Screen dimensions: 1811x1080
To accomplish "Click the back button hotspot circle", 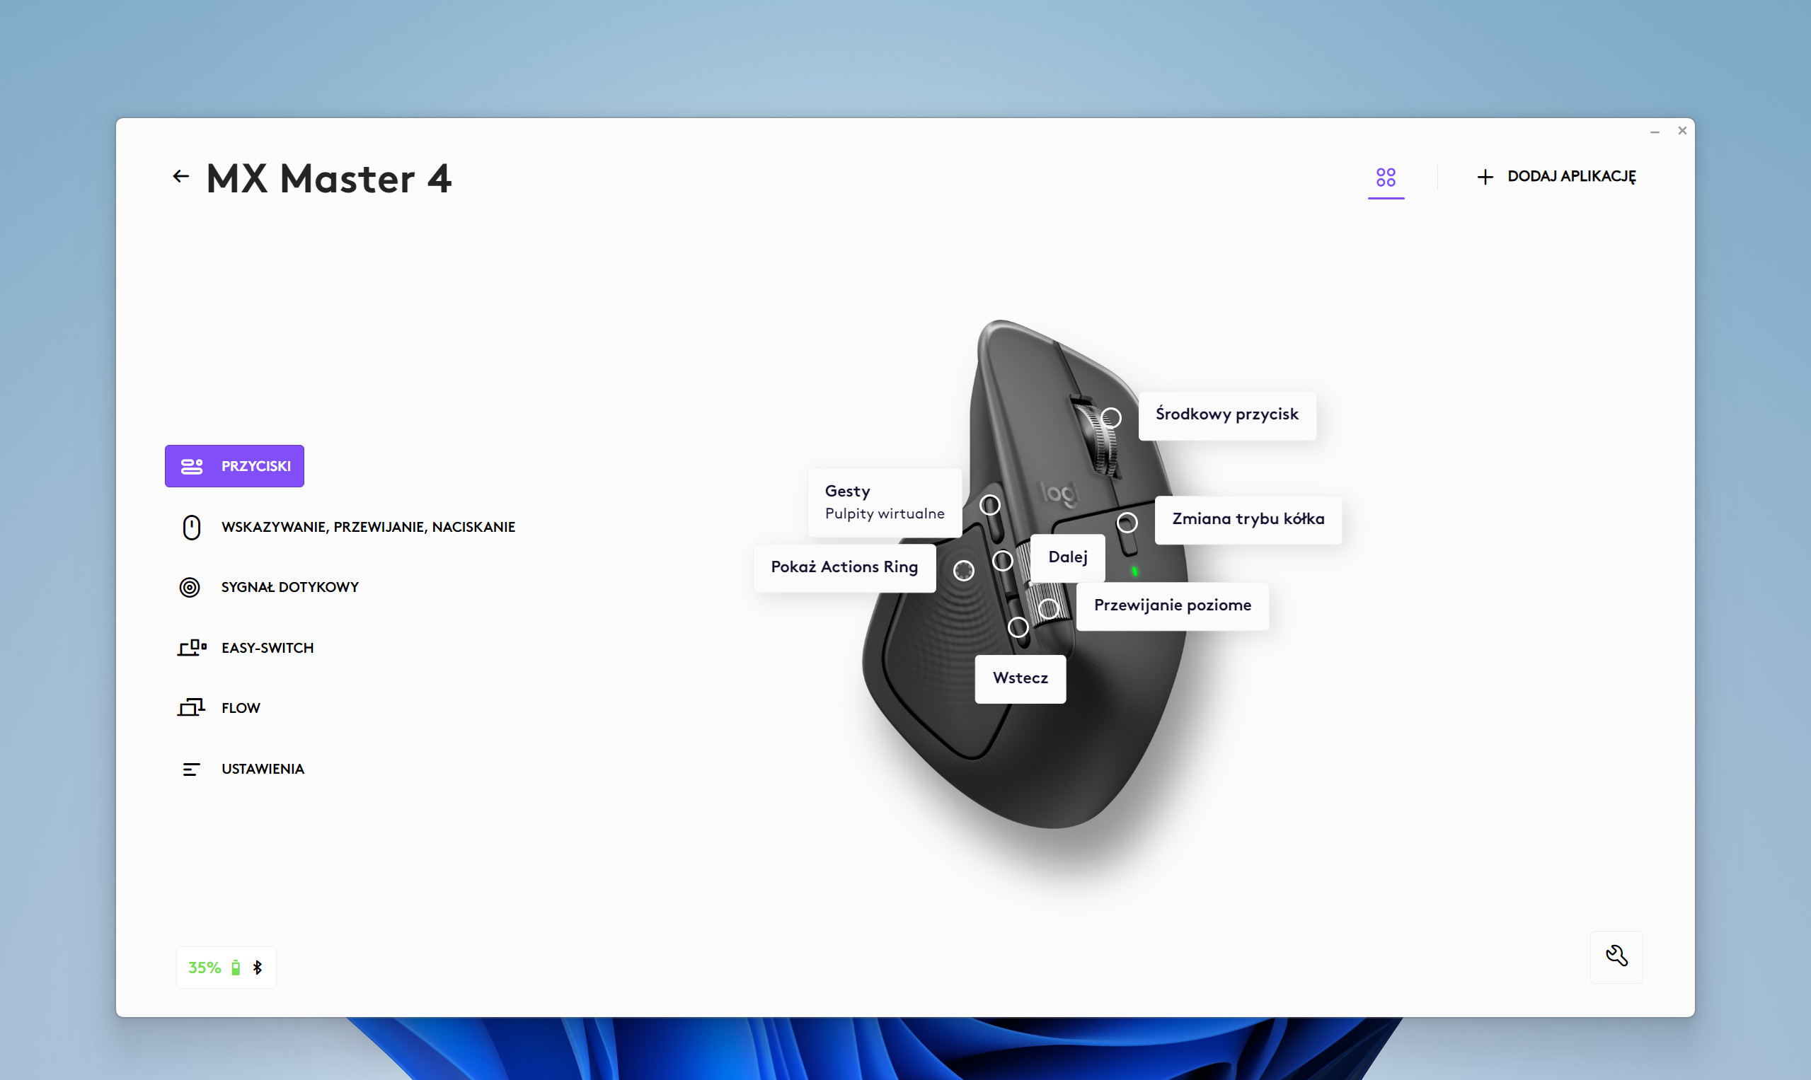I will [x=1018, y=627].
